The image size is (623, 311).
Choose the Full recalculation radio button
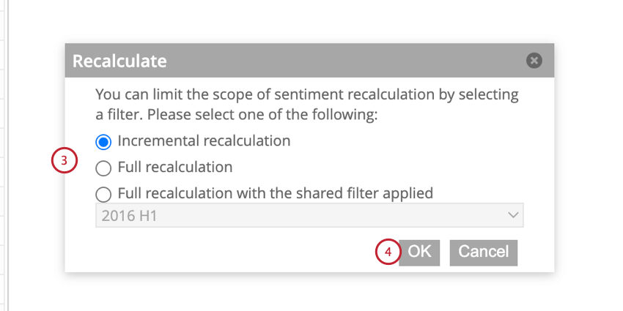coord(104,168)
